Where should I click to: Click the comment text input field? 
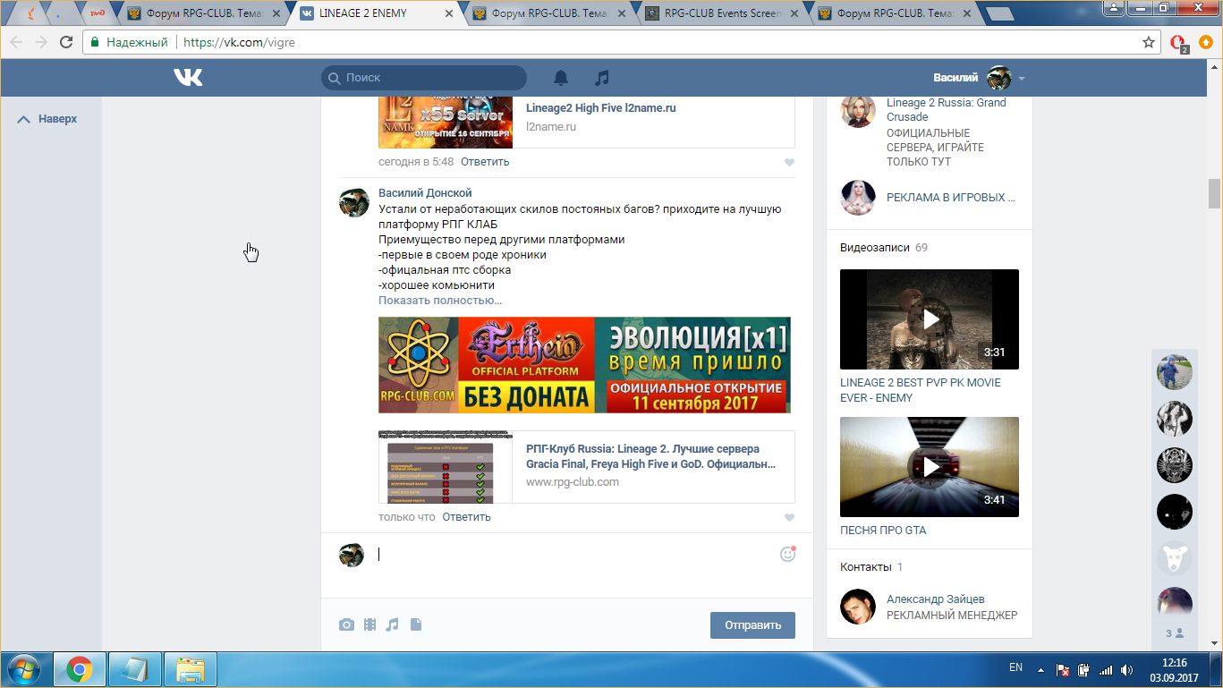tap(573, 555)
